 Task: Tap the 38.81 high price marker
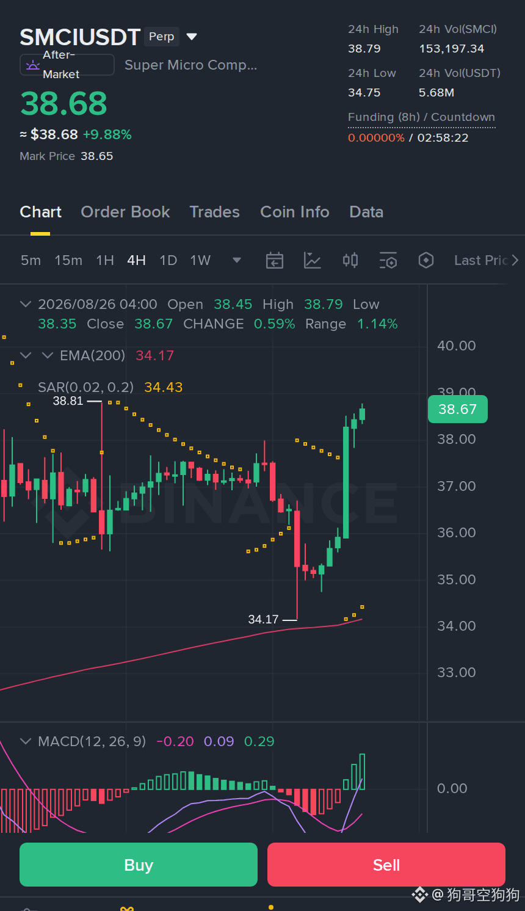pos(68,401)
